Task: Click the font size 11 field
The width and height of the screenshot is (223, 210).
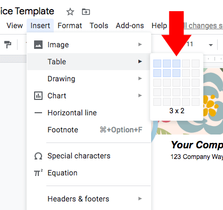Action: tap(190, 44)
